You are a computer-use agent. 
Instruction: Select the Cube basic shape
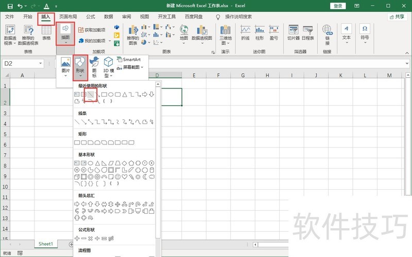[77, 177]
